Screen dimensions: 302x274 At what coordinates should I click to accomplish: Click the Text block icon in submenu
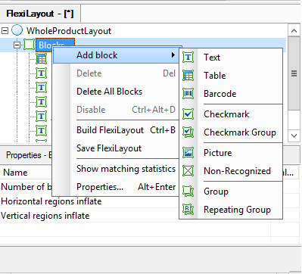(x=188, y=58)
